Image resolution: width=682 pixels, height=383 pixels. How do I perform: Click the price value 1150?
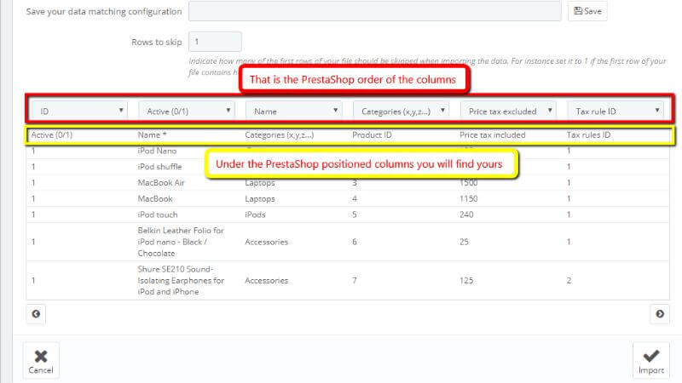(468, 198)
